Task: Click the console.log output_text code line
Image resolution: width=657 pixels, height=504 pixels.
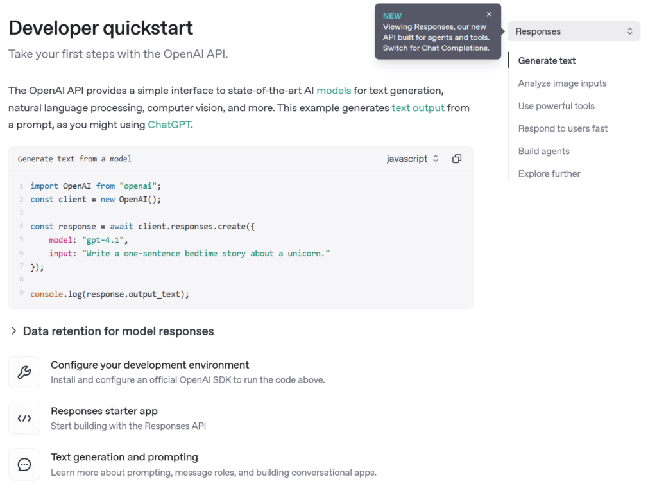Action: pos(110,294)
